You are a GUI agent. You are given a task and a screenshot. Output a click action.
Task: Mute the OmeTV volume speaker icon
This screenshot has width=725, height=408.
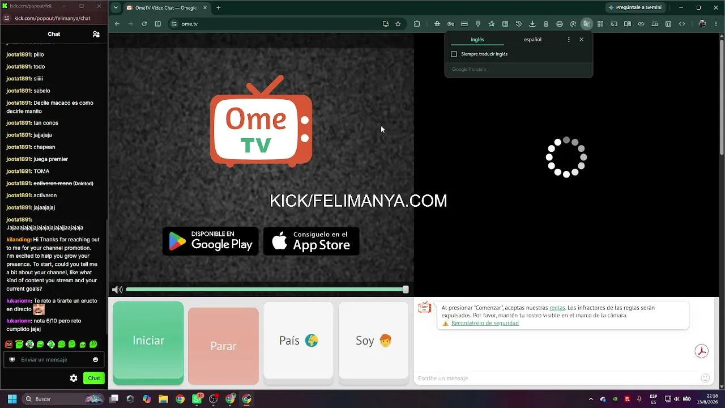[117, 290]
